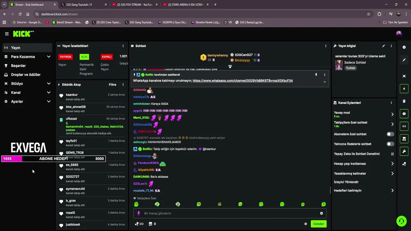Viewport: 411px width, 231px height.
Task: Open the shop icon below message box
Action: [x=150, y=224]
